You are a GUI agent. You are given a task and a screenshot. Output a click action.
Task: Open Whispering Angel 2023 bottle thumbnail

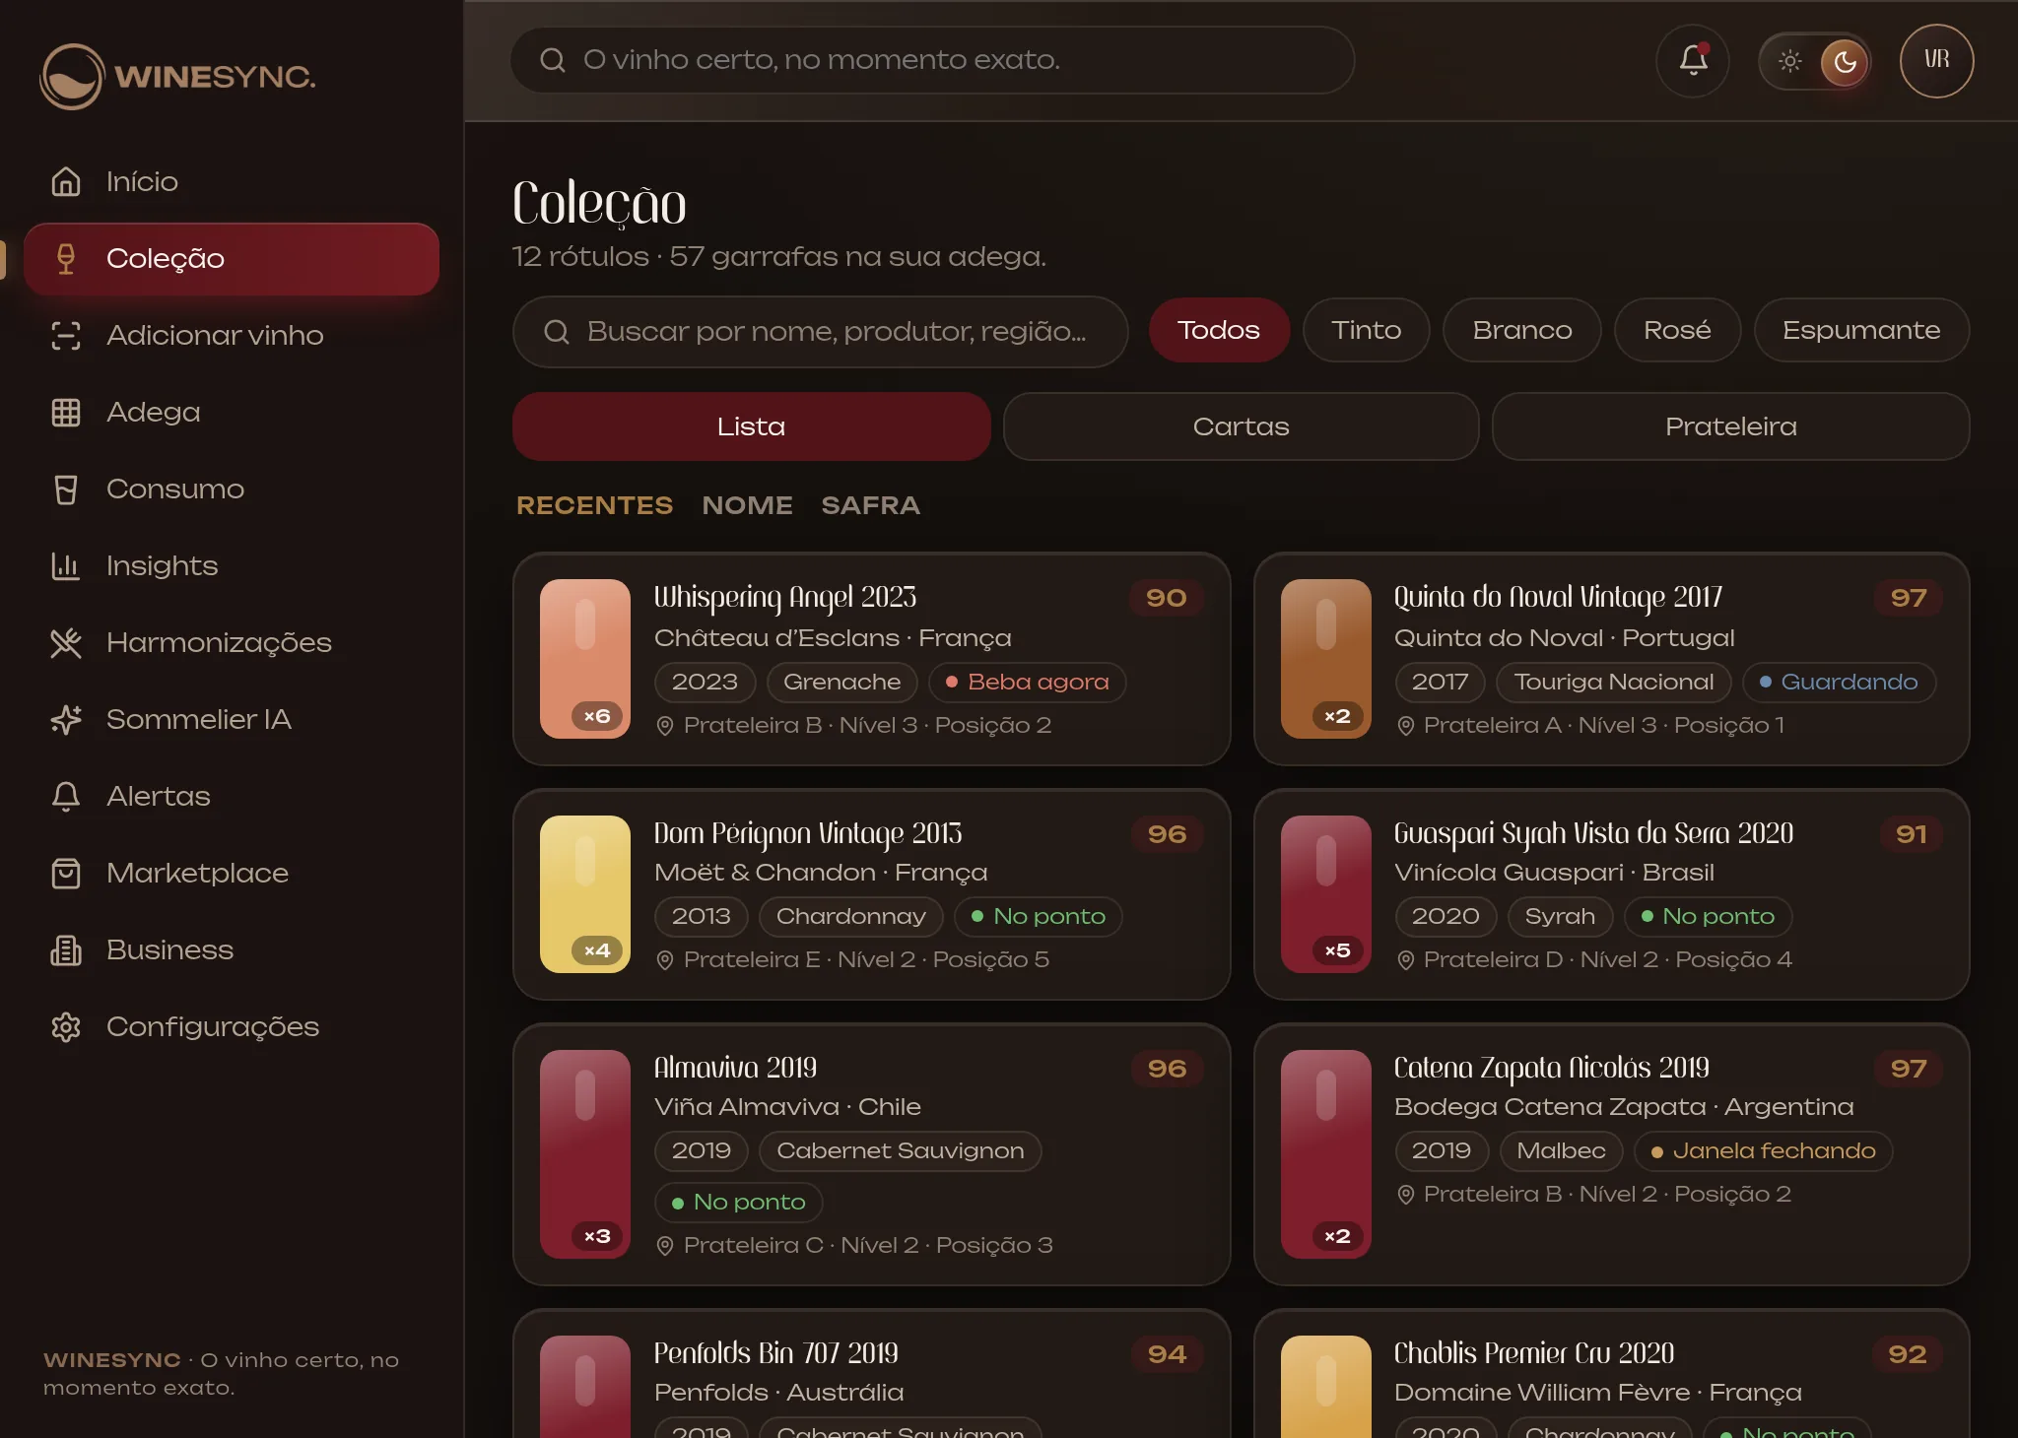[x=585, y=659]
